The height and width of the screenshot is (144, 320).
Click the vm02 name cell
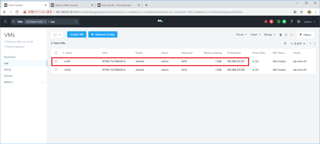click(67, 69)
